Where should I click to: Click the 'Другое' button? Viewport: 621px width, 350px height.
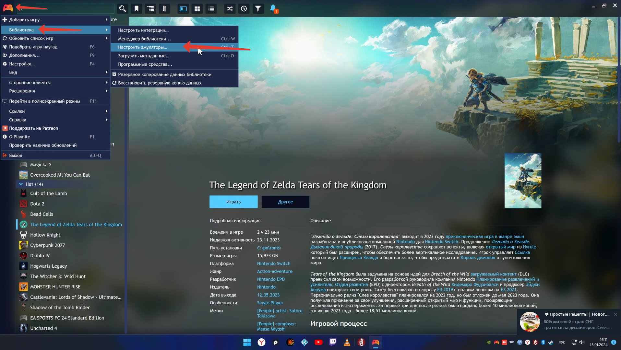coord(285,202)
